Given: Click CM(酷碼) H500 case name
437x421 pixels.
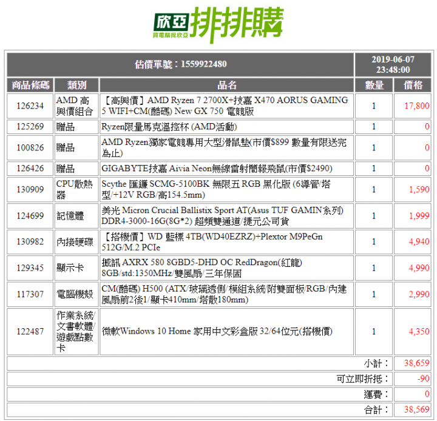Looking at the screenshot, I should 224,294.
